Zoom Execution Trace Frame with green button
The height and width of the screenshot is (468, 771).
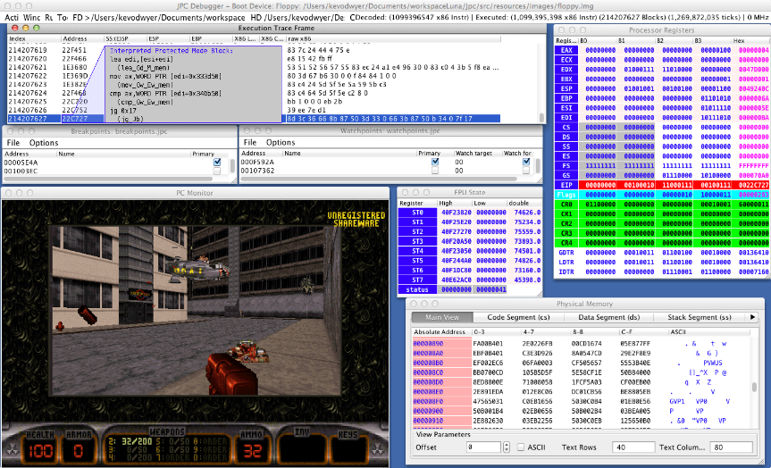37,28
